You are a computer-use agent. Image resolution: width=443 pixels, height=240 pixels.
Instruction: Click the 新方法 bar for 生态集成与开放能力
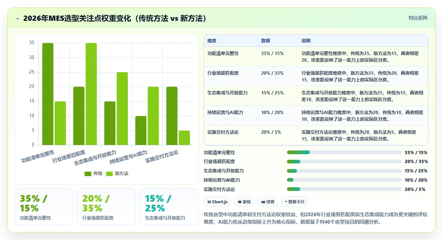point(122,108)
